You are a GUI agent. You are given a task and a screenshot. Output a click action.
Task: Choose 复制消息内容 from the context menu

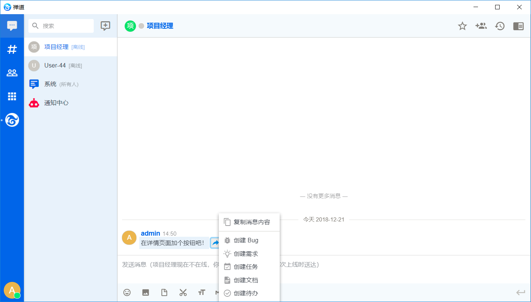pos(249,222)
